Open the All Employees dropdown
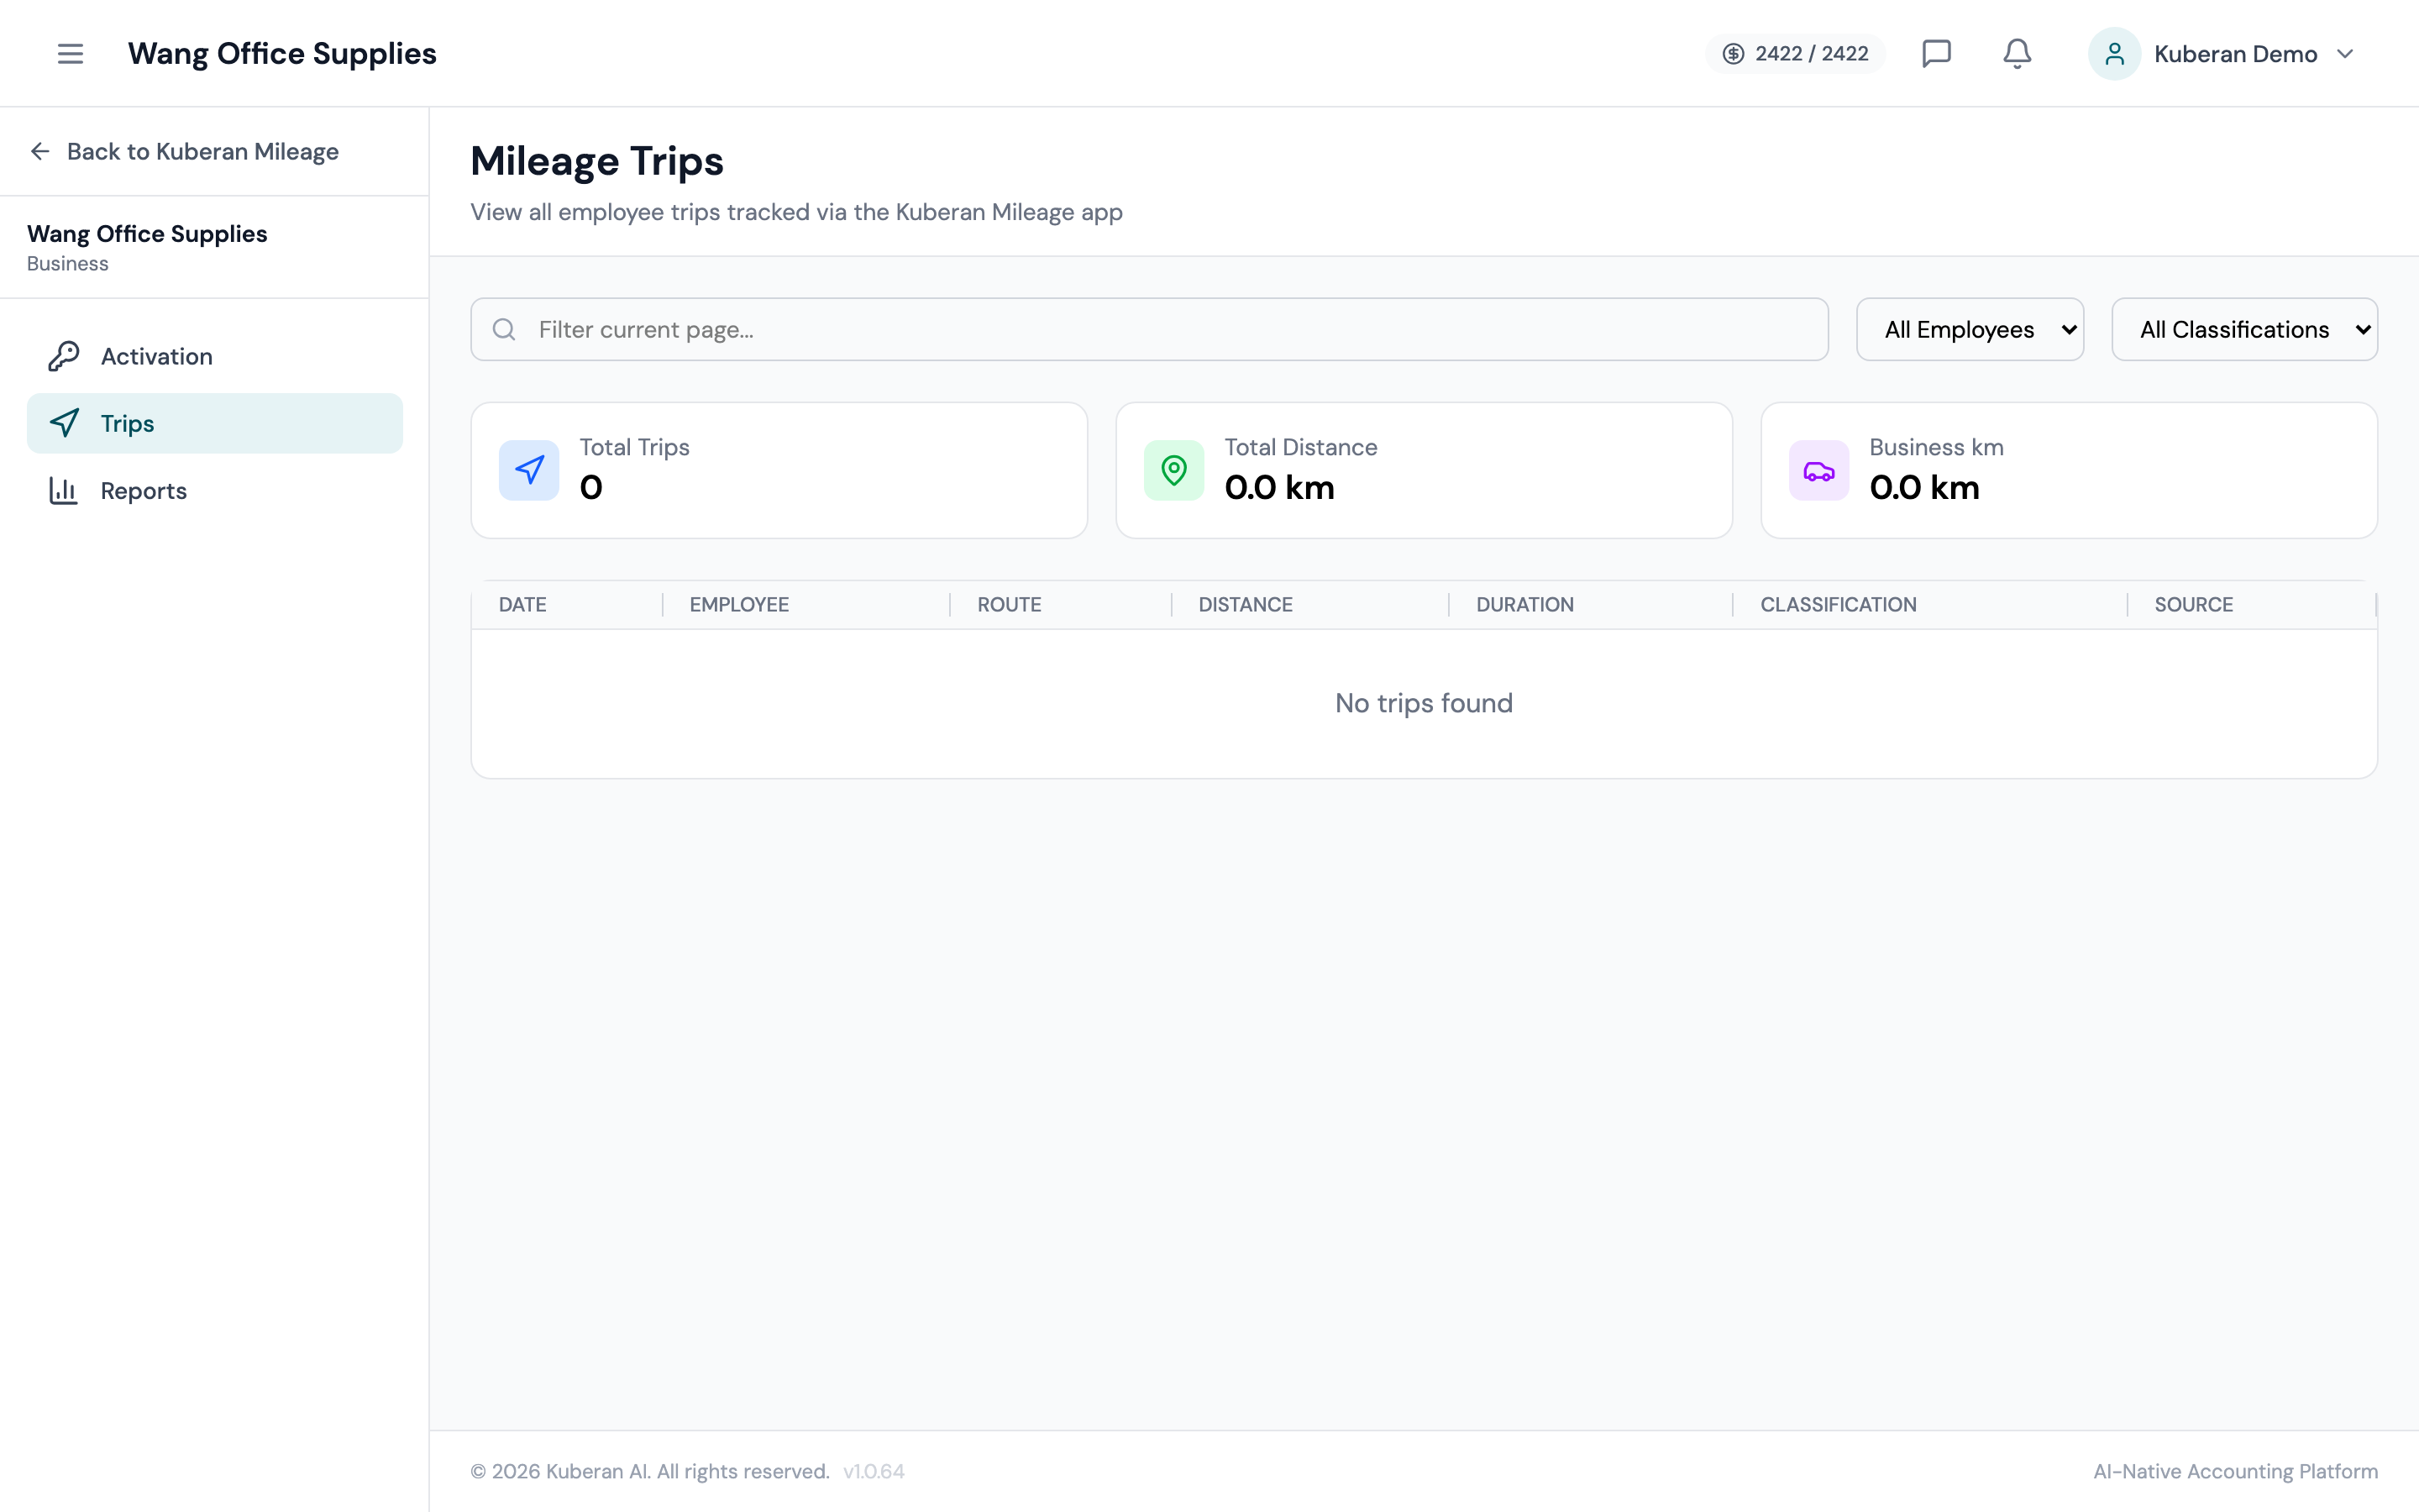 [x=1969, y=329]
